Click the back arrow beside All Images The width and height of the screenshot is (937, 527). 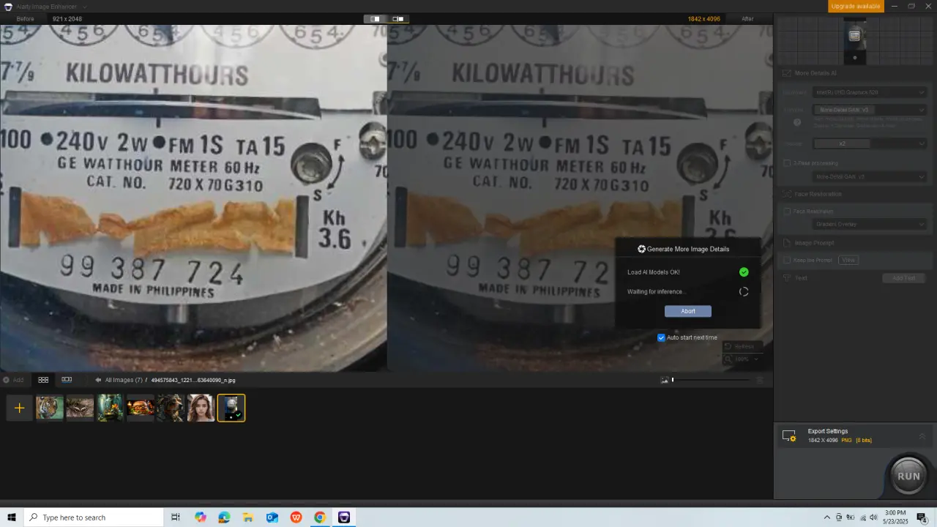[98, 380]
